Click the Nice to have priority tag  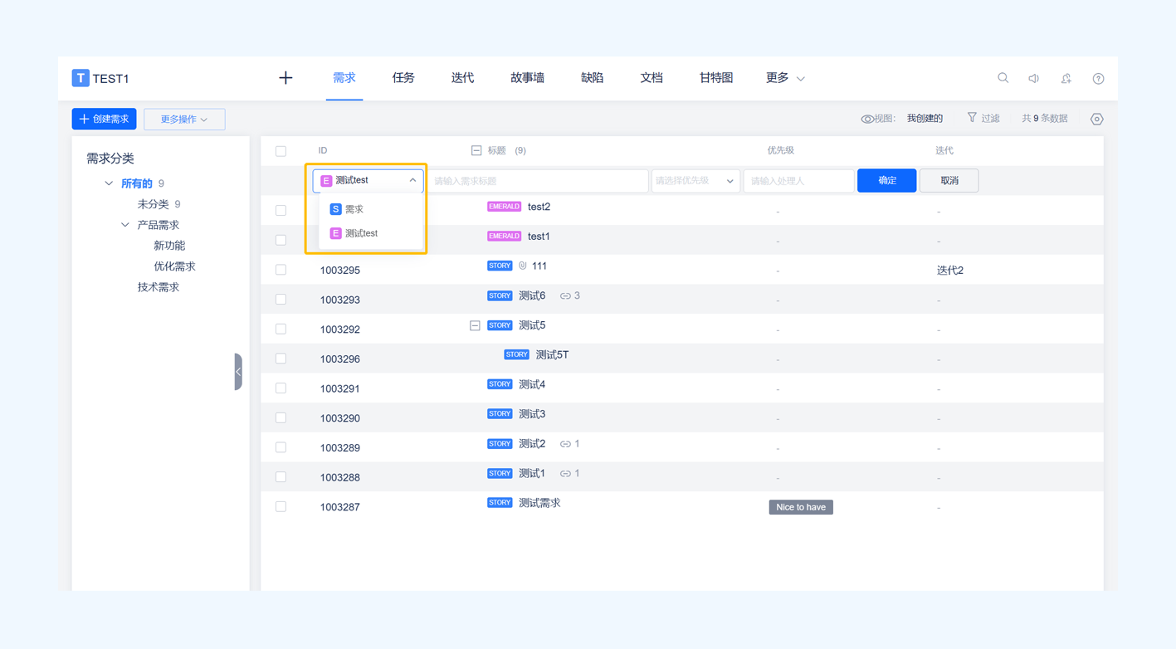coord(801,507)
